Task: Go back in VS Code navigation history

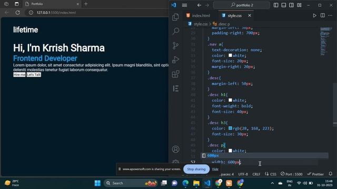Action: [199, 5]
